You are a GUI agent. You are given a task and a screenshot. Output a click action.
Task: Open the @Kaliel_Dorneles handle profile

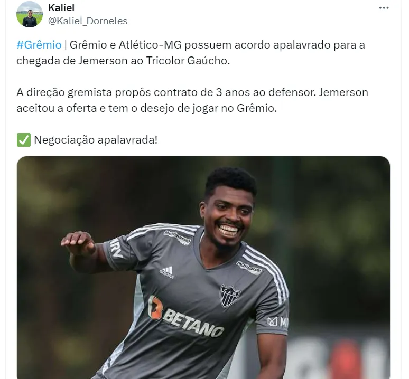(x=88, y=21)
